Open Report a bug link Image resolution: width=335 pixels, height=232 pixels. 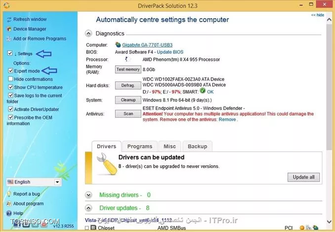(27, 194)
